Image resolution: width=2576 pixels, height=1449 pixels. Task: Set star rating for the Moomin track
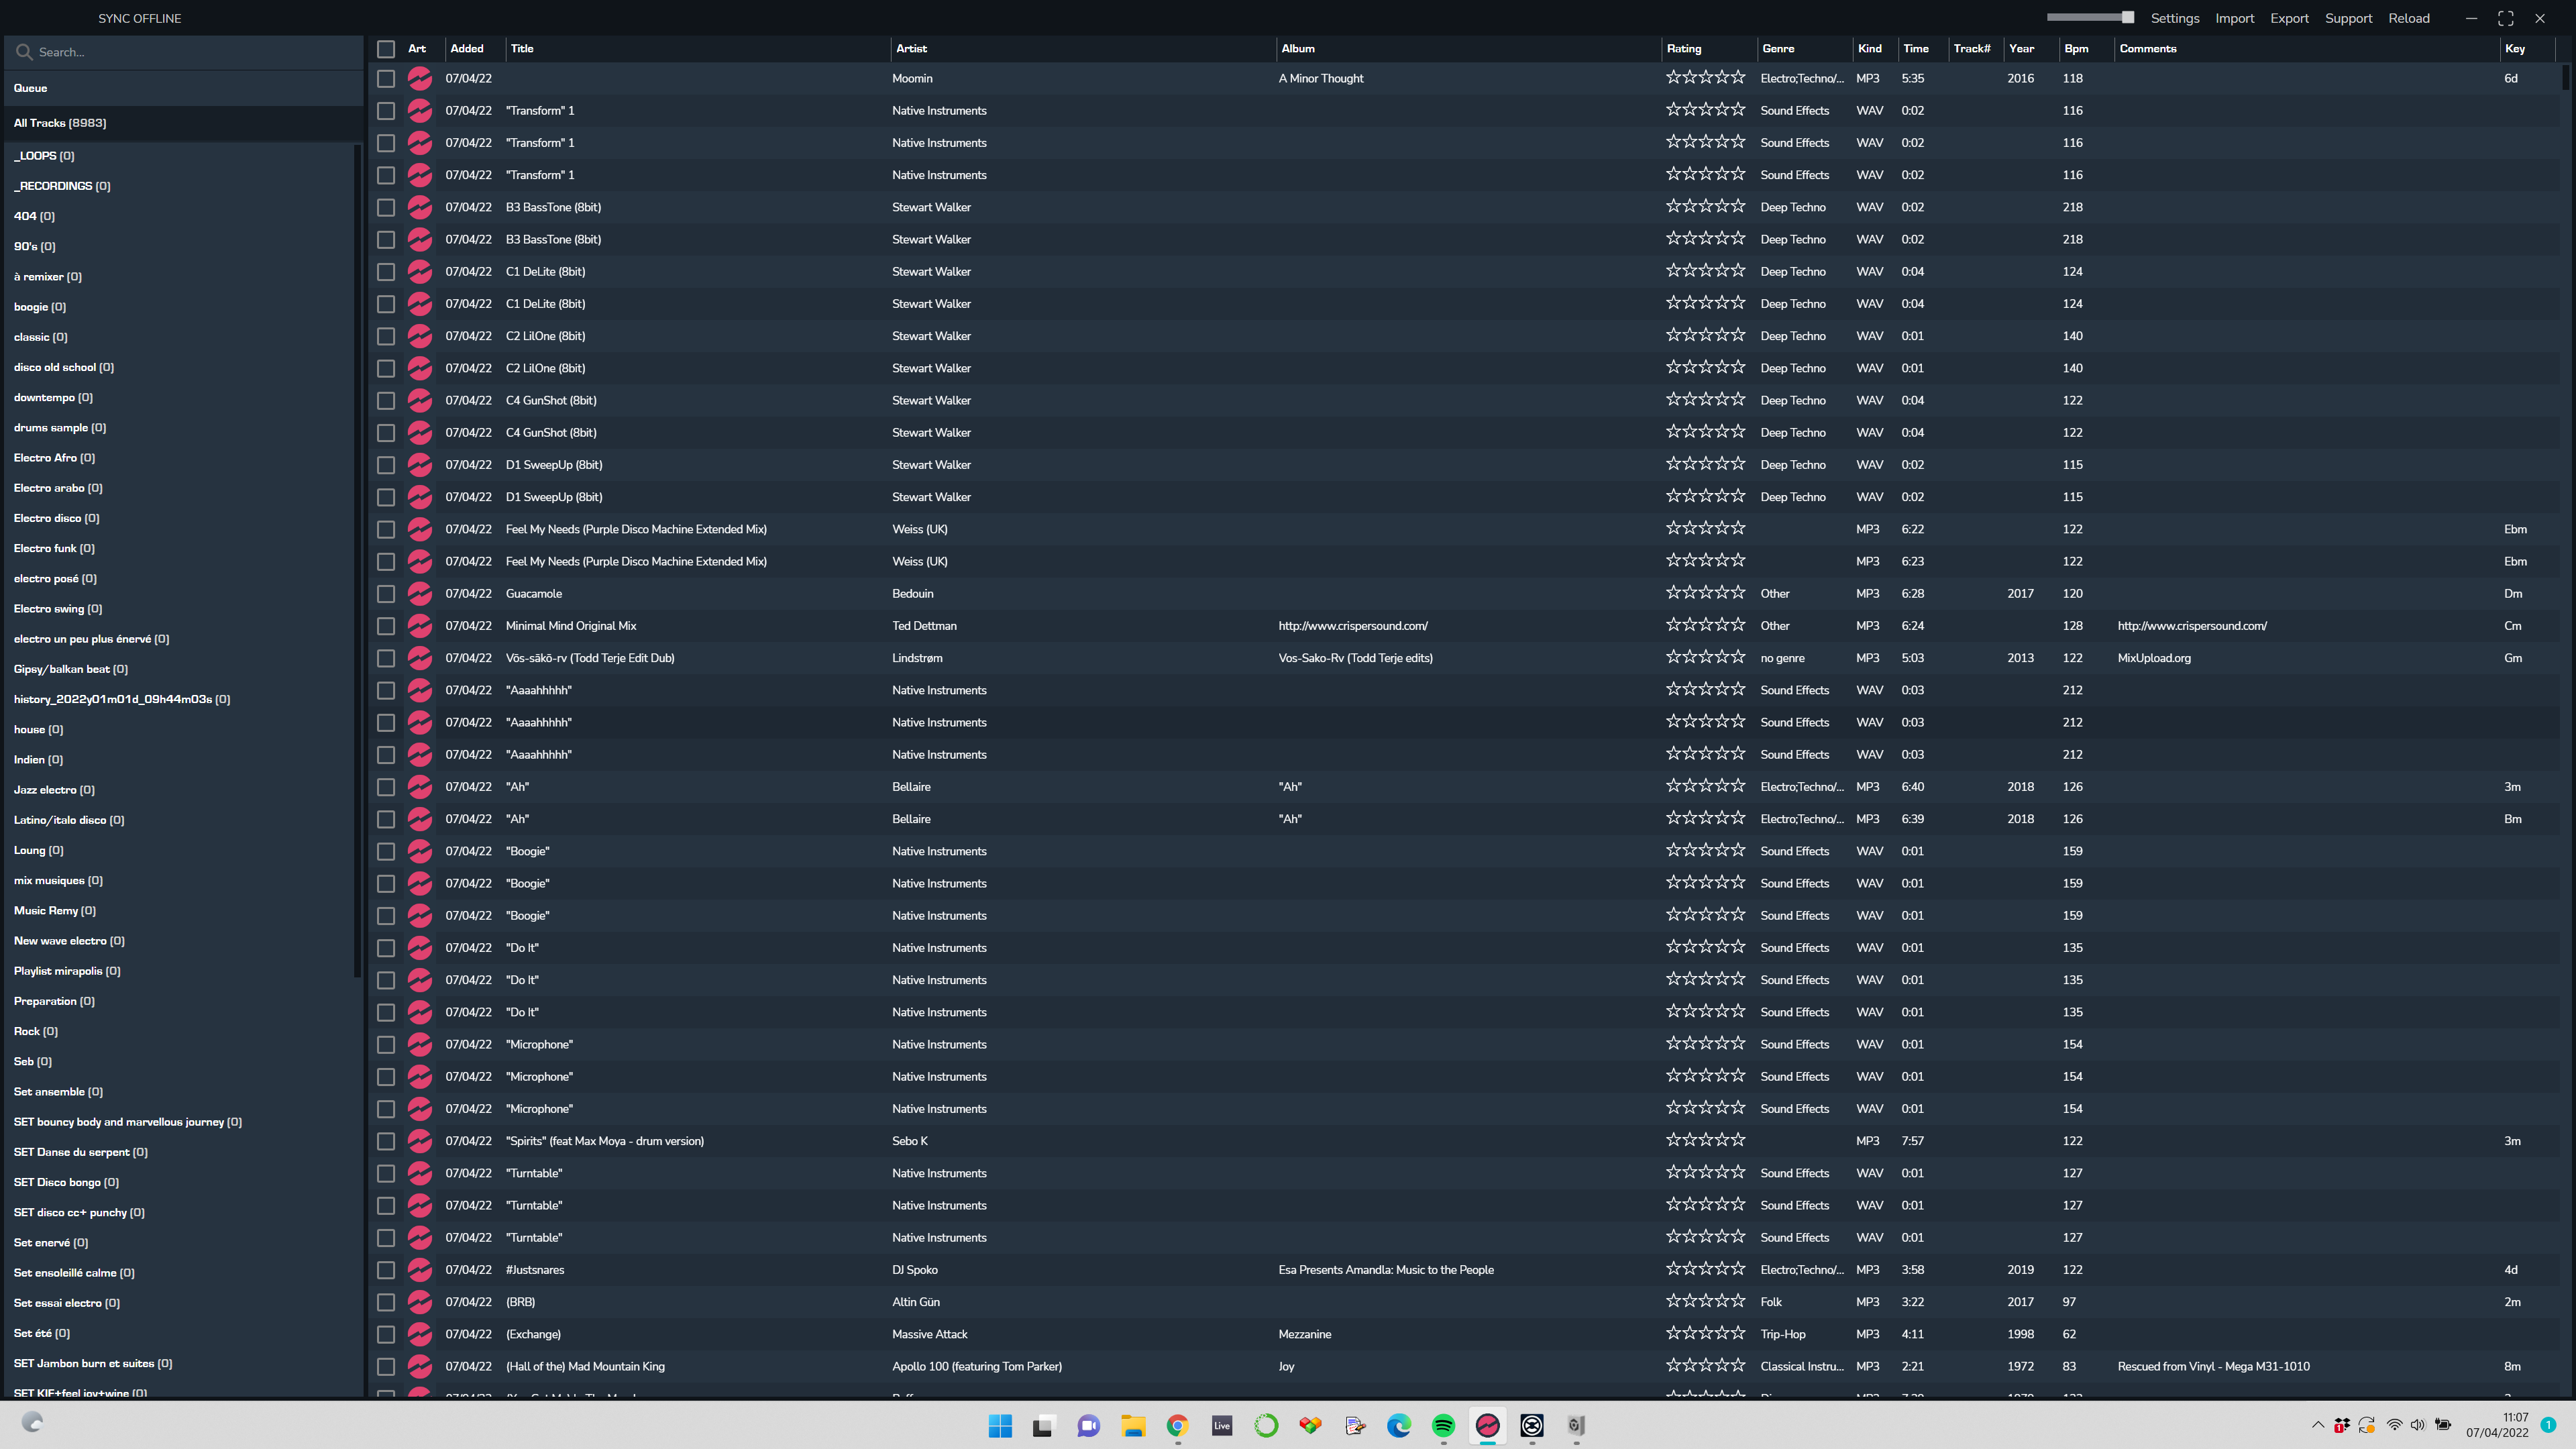[1705, 77]
